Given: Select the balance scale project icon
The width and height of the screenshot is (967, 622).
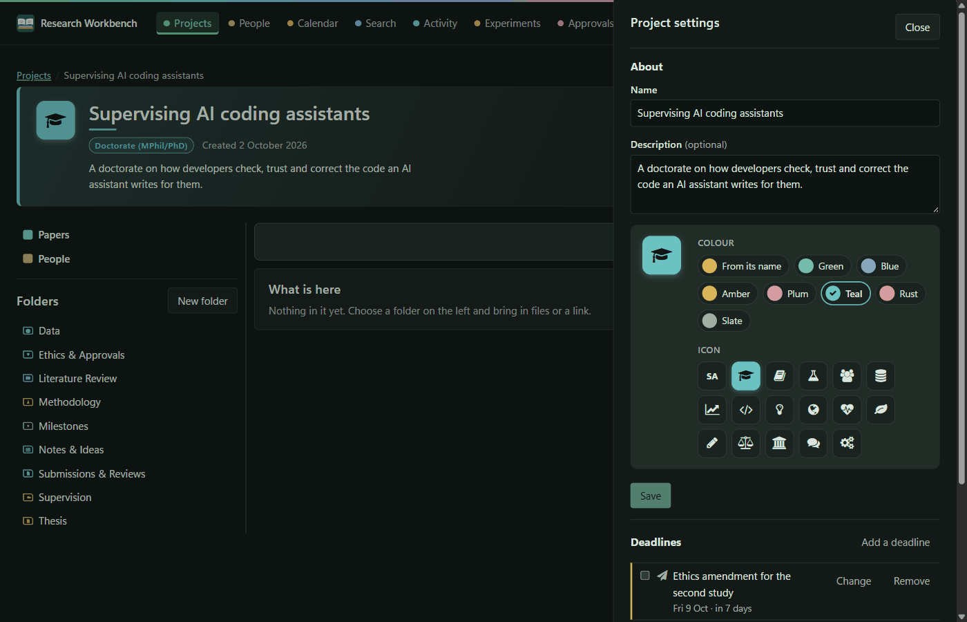Looking at the screenshot, I should 746,443.
